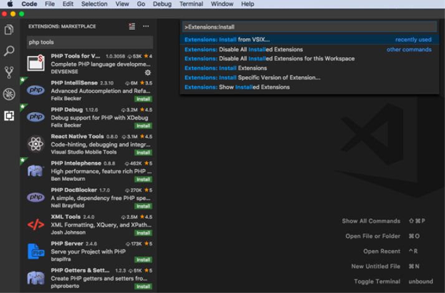The image size is (445, 293).
Task: Click the command palette input field
Action: (x=309, y=27)
